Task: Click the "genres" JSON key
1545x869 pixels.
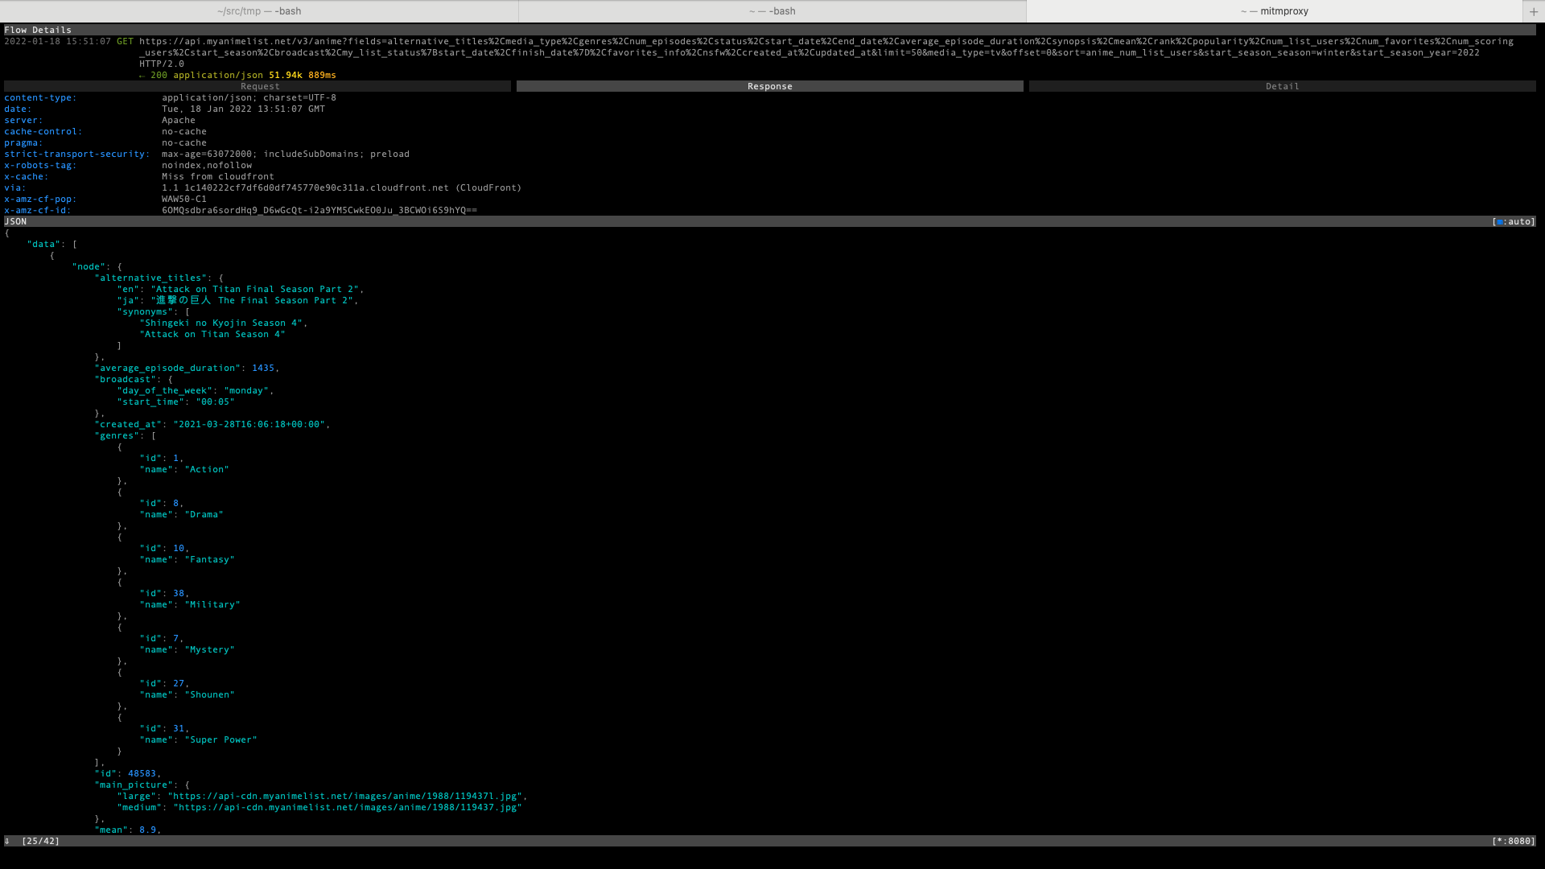Action: [117, 435]
